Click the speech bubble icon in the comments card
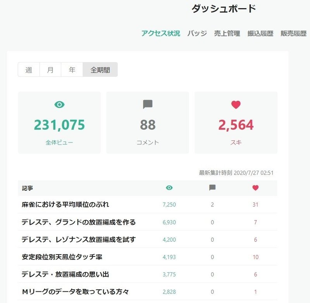This screenshot has width=310, height=303. [148, 104]
